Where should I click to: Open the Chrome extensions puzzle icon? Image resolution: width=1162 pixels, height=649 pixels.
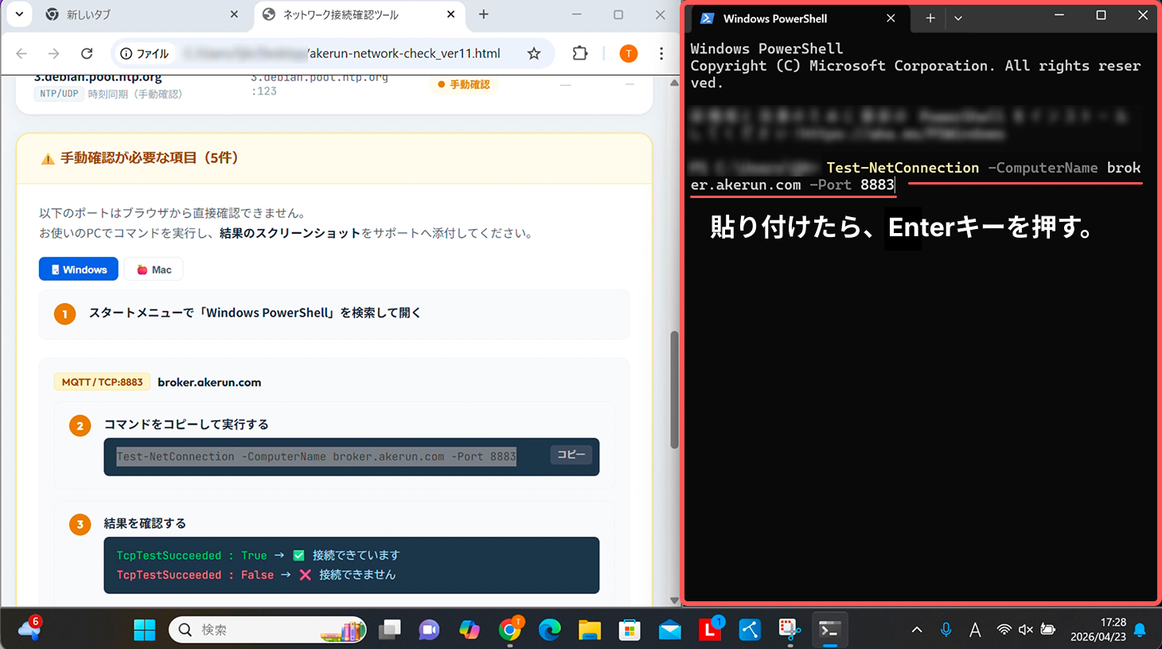coord(580,53)
